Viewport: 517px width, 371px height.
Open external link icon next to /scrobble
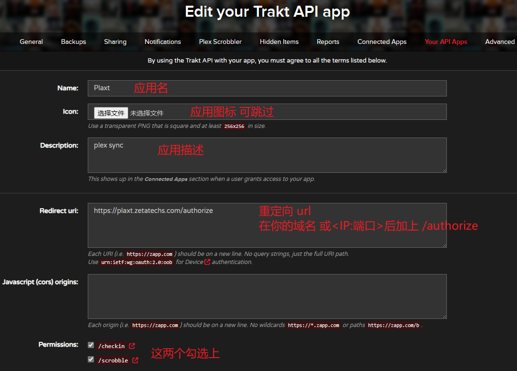coord(135,360)
